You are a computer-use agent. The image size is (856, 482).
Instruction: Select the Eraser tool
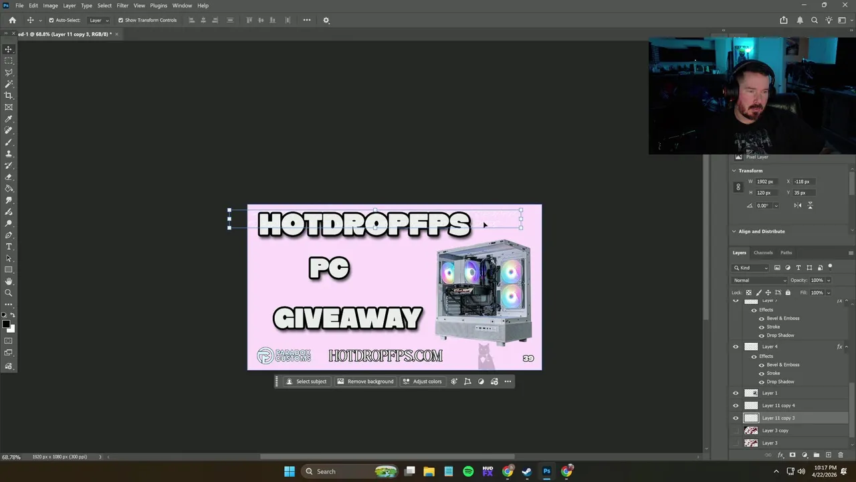pos(9,177)
